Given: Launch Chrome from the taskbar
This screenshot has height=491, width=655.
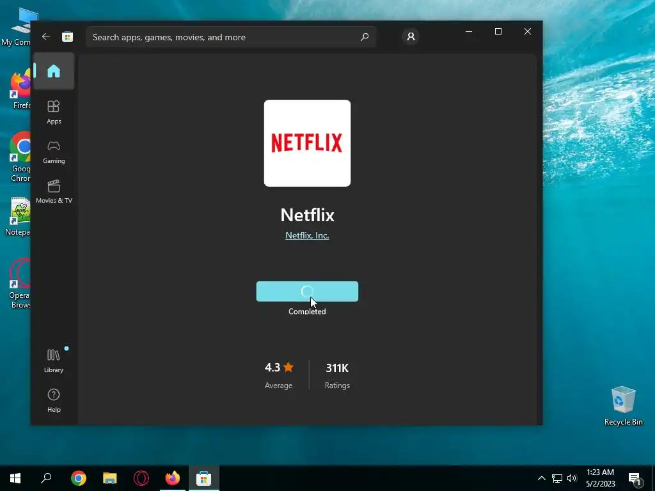Looking at the screenshot, I should pyautogui.click(x=79, y=478).
